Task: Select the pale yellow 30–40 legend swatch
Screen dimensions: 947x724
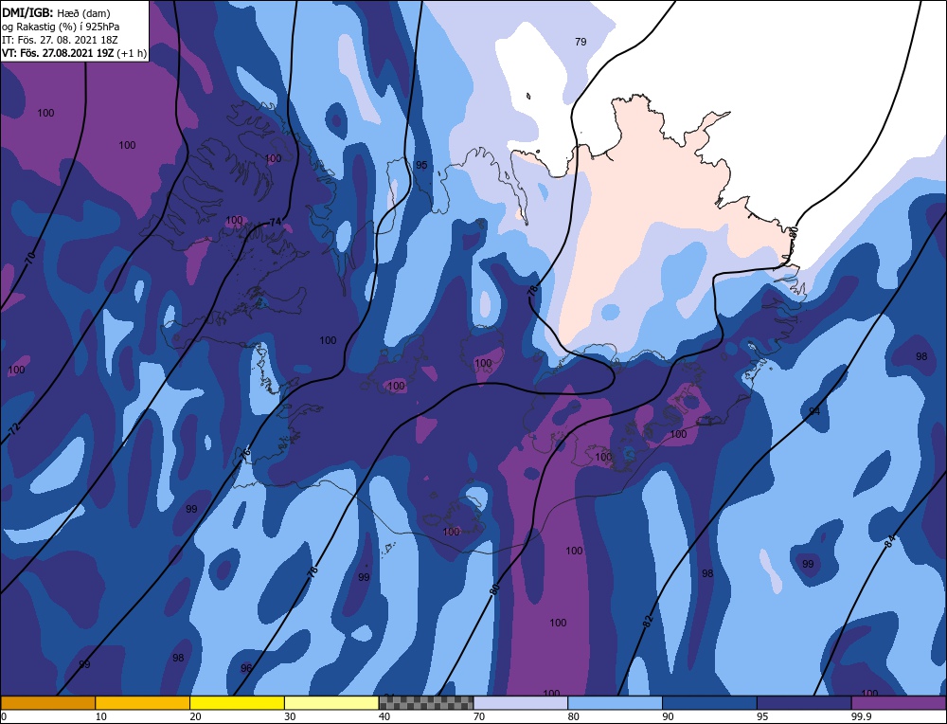Action: point(331,703)
